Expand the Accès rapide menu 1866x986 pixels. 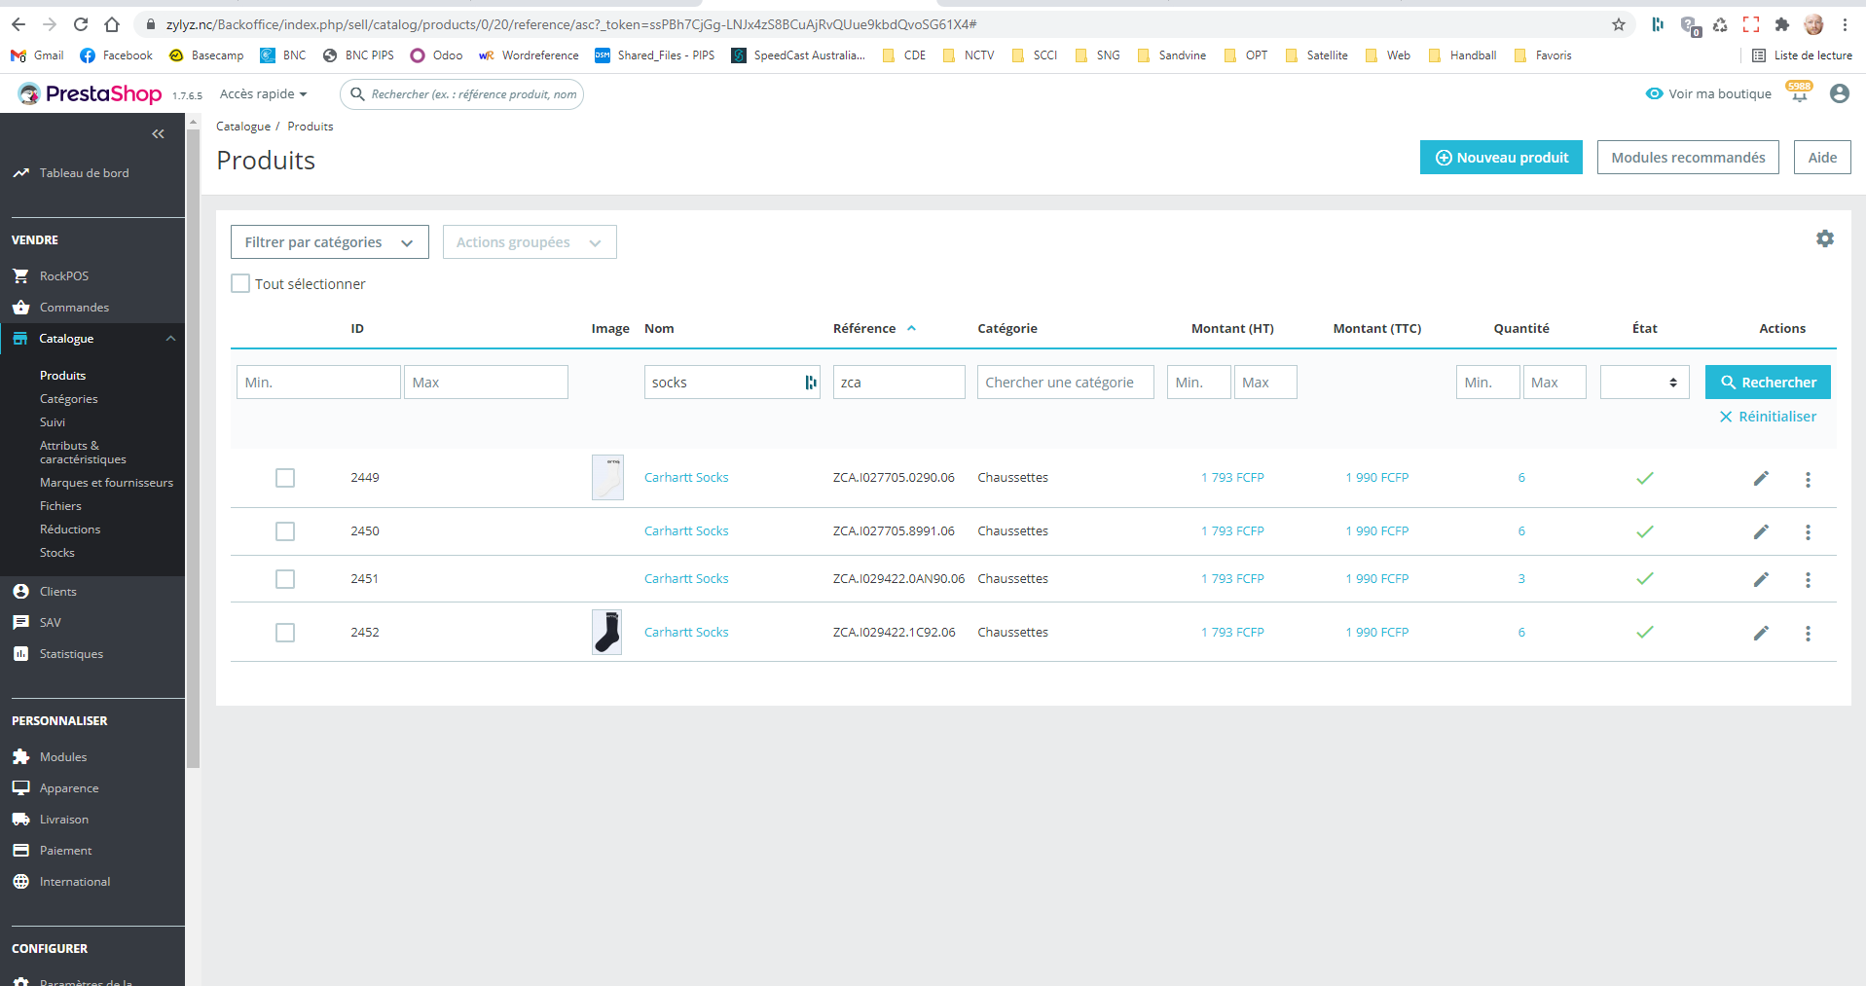click(263, 94)
